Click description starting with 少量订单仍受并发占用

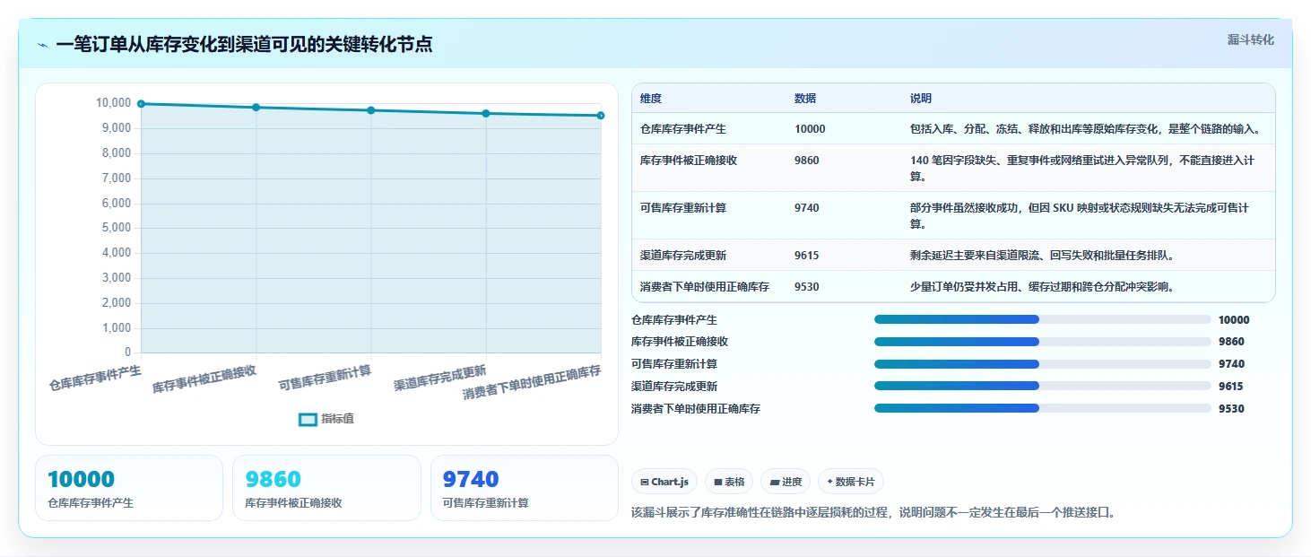[1042, 287]
